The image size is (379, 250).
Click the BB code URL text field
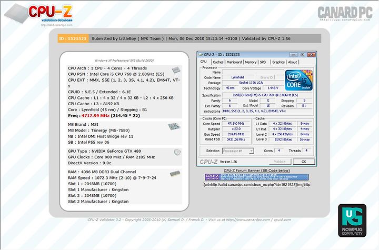pyautogui.click(x=257, y=185)
